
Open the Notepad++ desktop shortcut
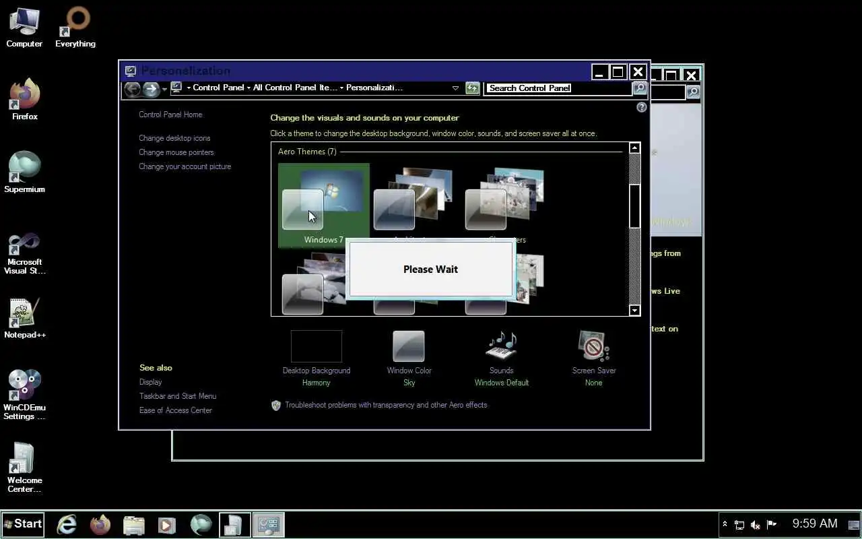[25, 319]
